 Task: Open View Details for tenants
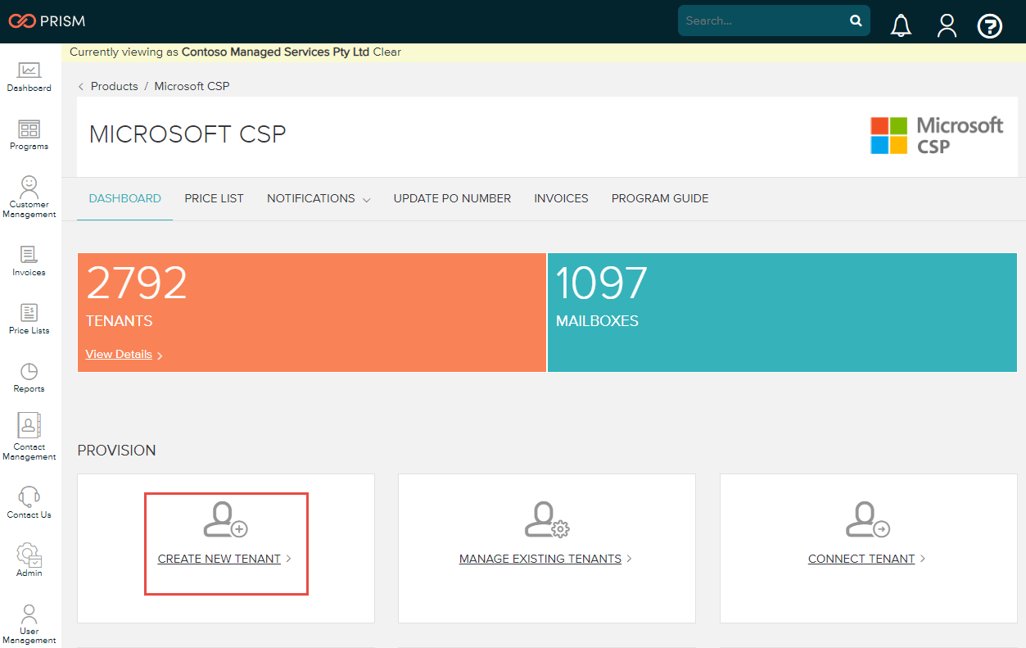119,354
